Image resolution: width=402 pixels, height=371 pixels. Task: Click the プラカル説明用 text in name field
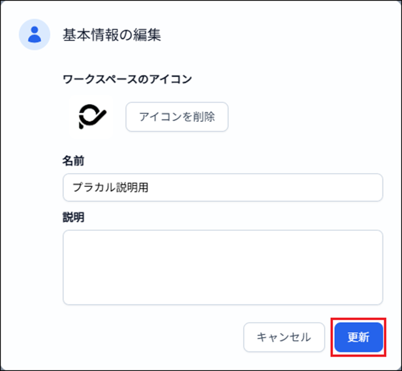click(x=110, y=187)
